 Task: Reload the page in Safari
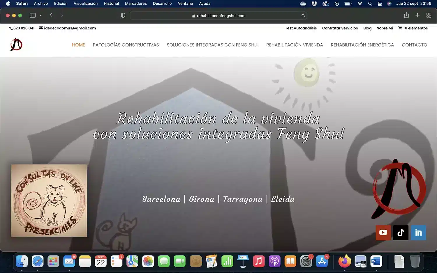coord(303,16)
